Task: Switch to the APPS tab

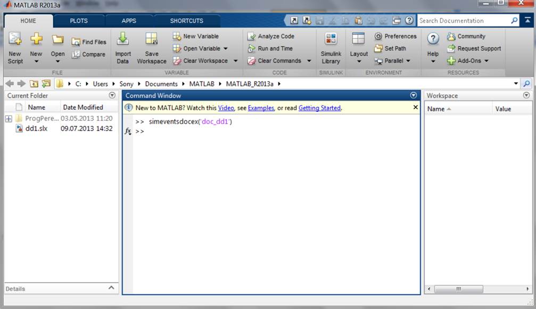Action: click(x=129, y=21)
